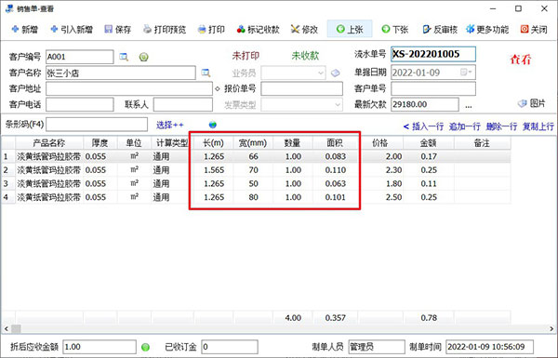Click the 厚度 column header
Viewport: 558px width, 358px height.
(100, 143)
